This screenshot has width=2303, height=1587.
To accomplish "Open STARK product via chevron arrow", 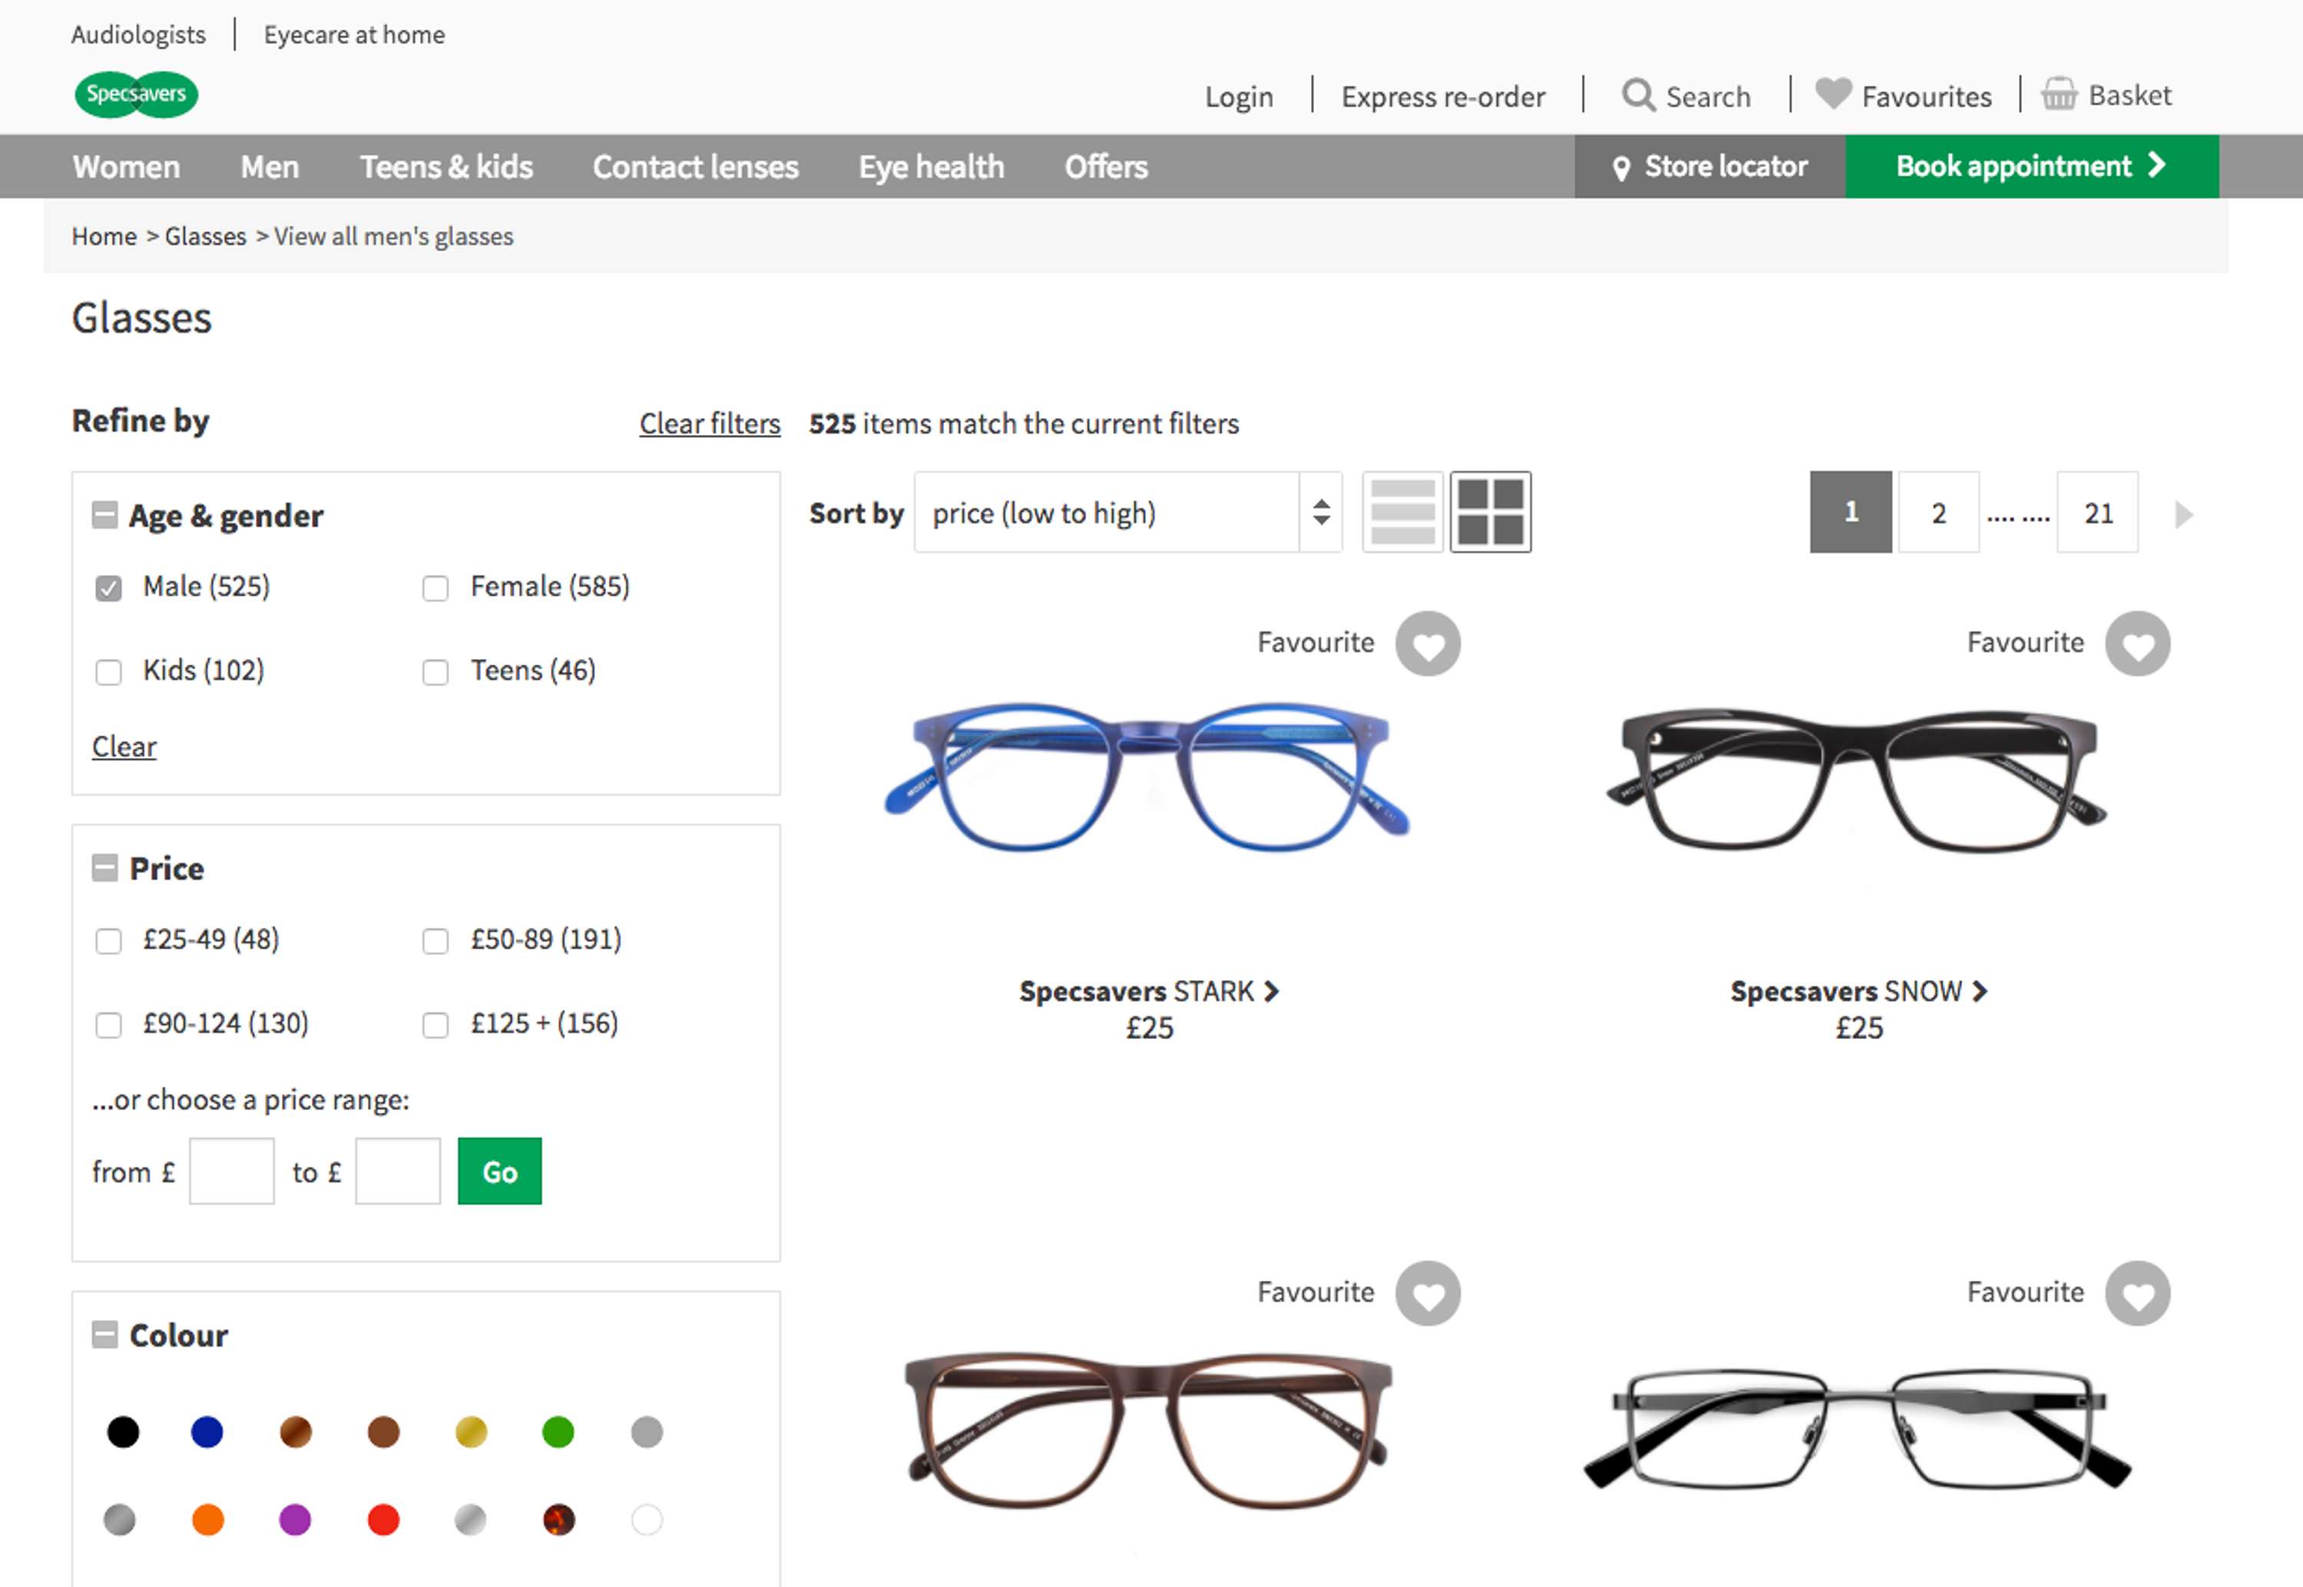I will pos(1270,991).
